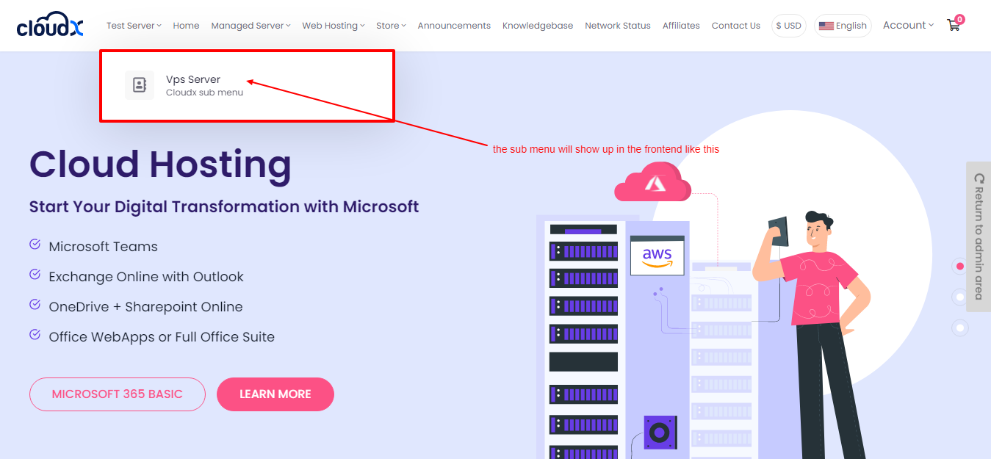Expand the Test Server dropdown
Viewport: 991px width, 459px height.
(134, 26)
